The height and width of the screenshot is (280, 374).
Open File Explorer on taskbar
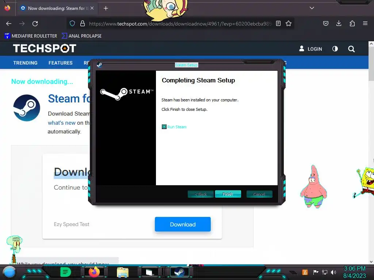tap(123, 272)
